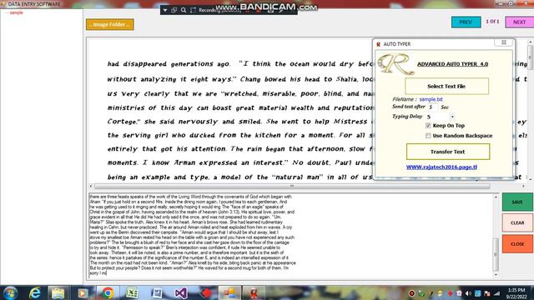Click Select Text File in Auto Typer
Image resolution: width=534 pixels, height=300 pixels.
click(x=446, y=86)
